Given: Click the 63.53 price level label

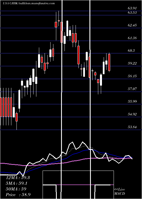Looking at the screenshot, I should click(x=132, y=13).
